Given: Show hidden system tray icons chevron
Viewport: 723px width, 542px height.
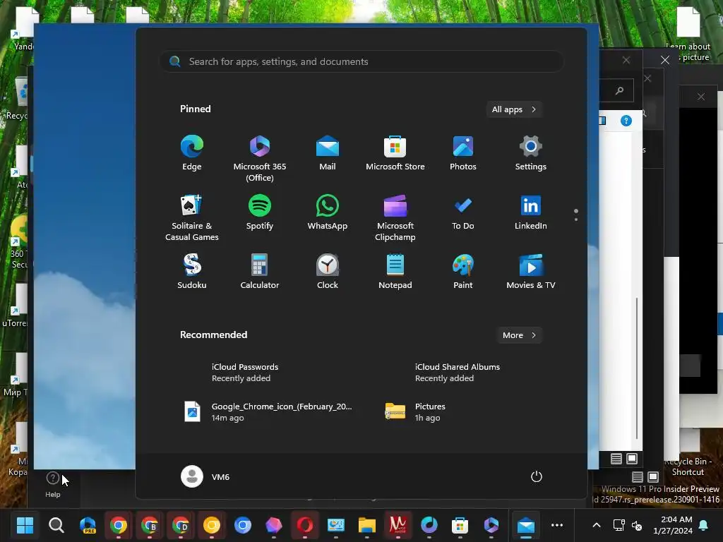Looking at the screenshot, I should [596, 525].
